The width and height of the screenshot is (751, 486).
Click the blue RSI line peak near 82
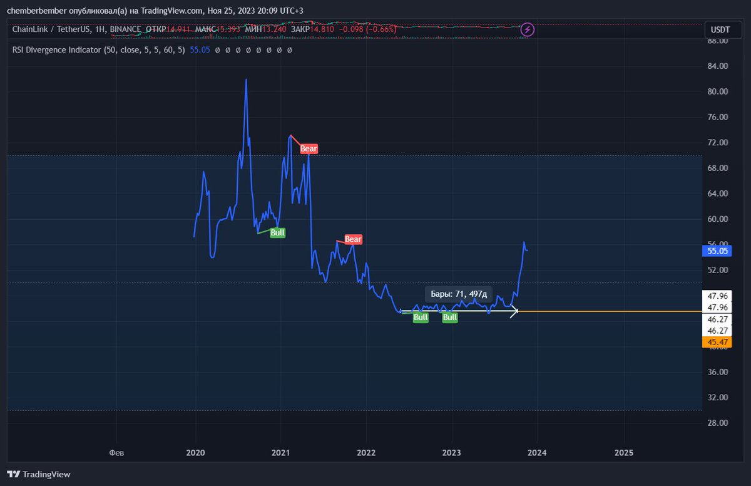(x=246, y=80)
